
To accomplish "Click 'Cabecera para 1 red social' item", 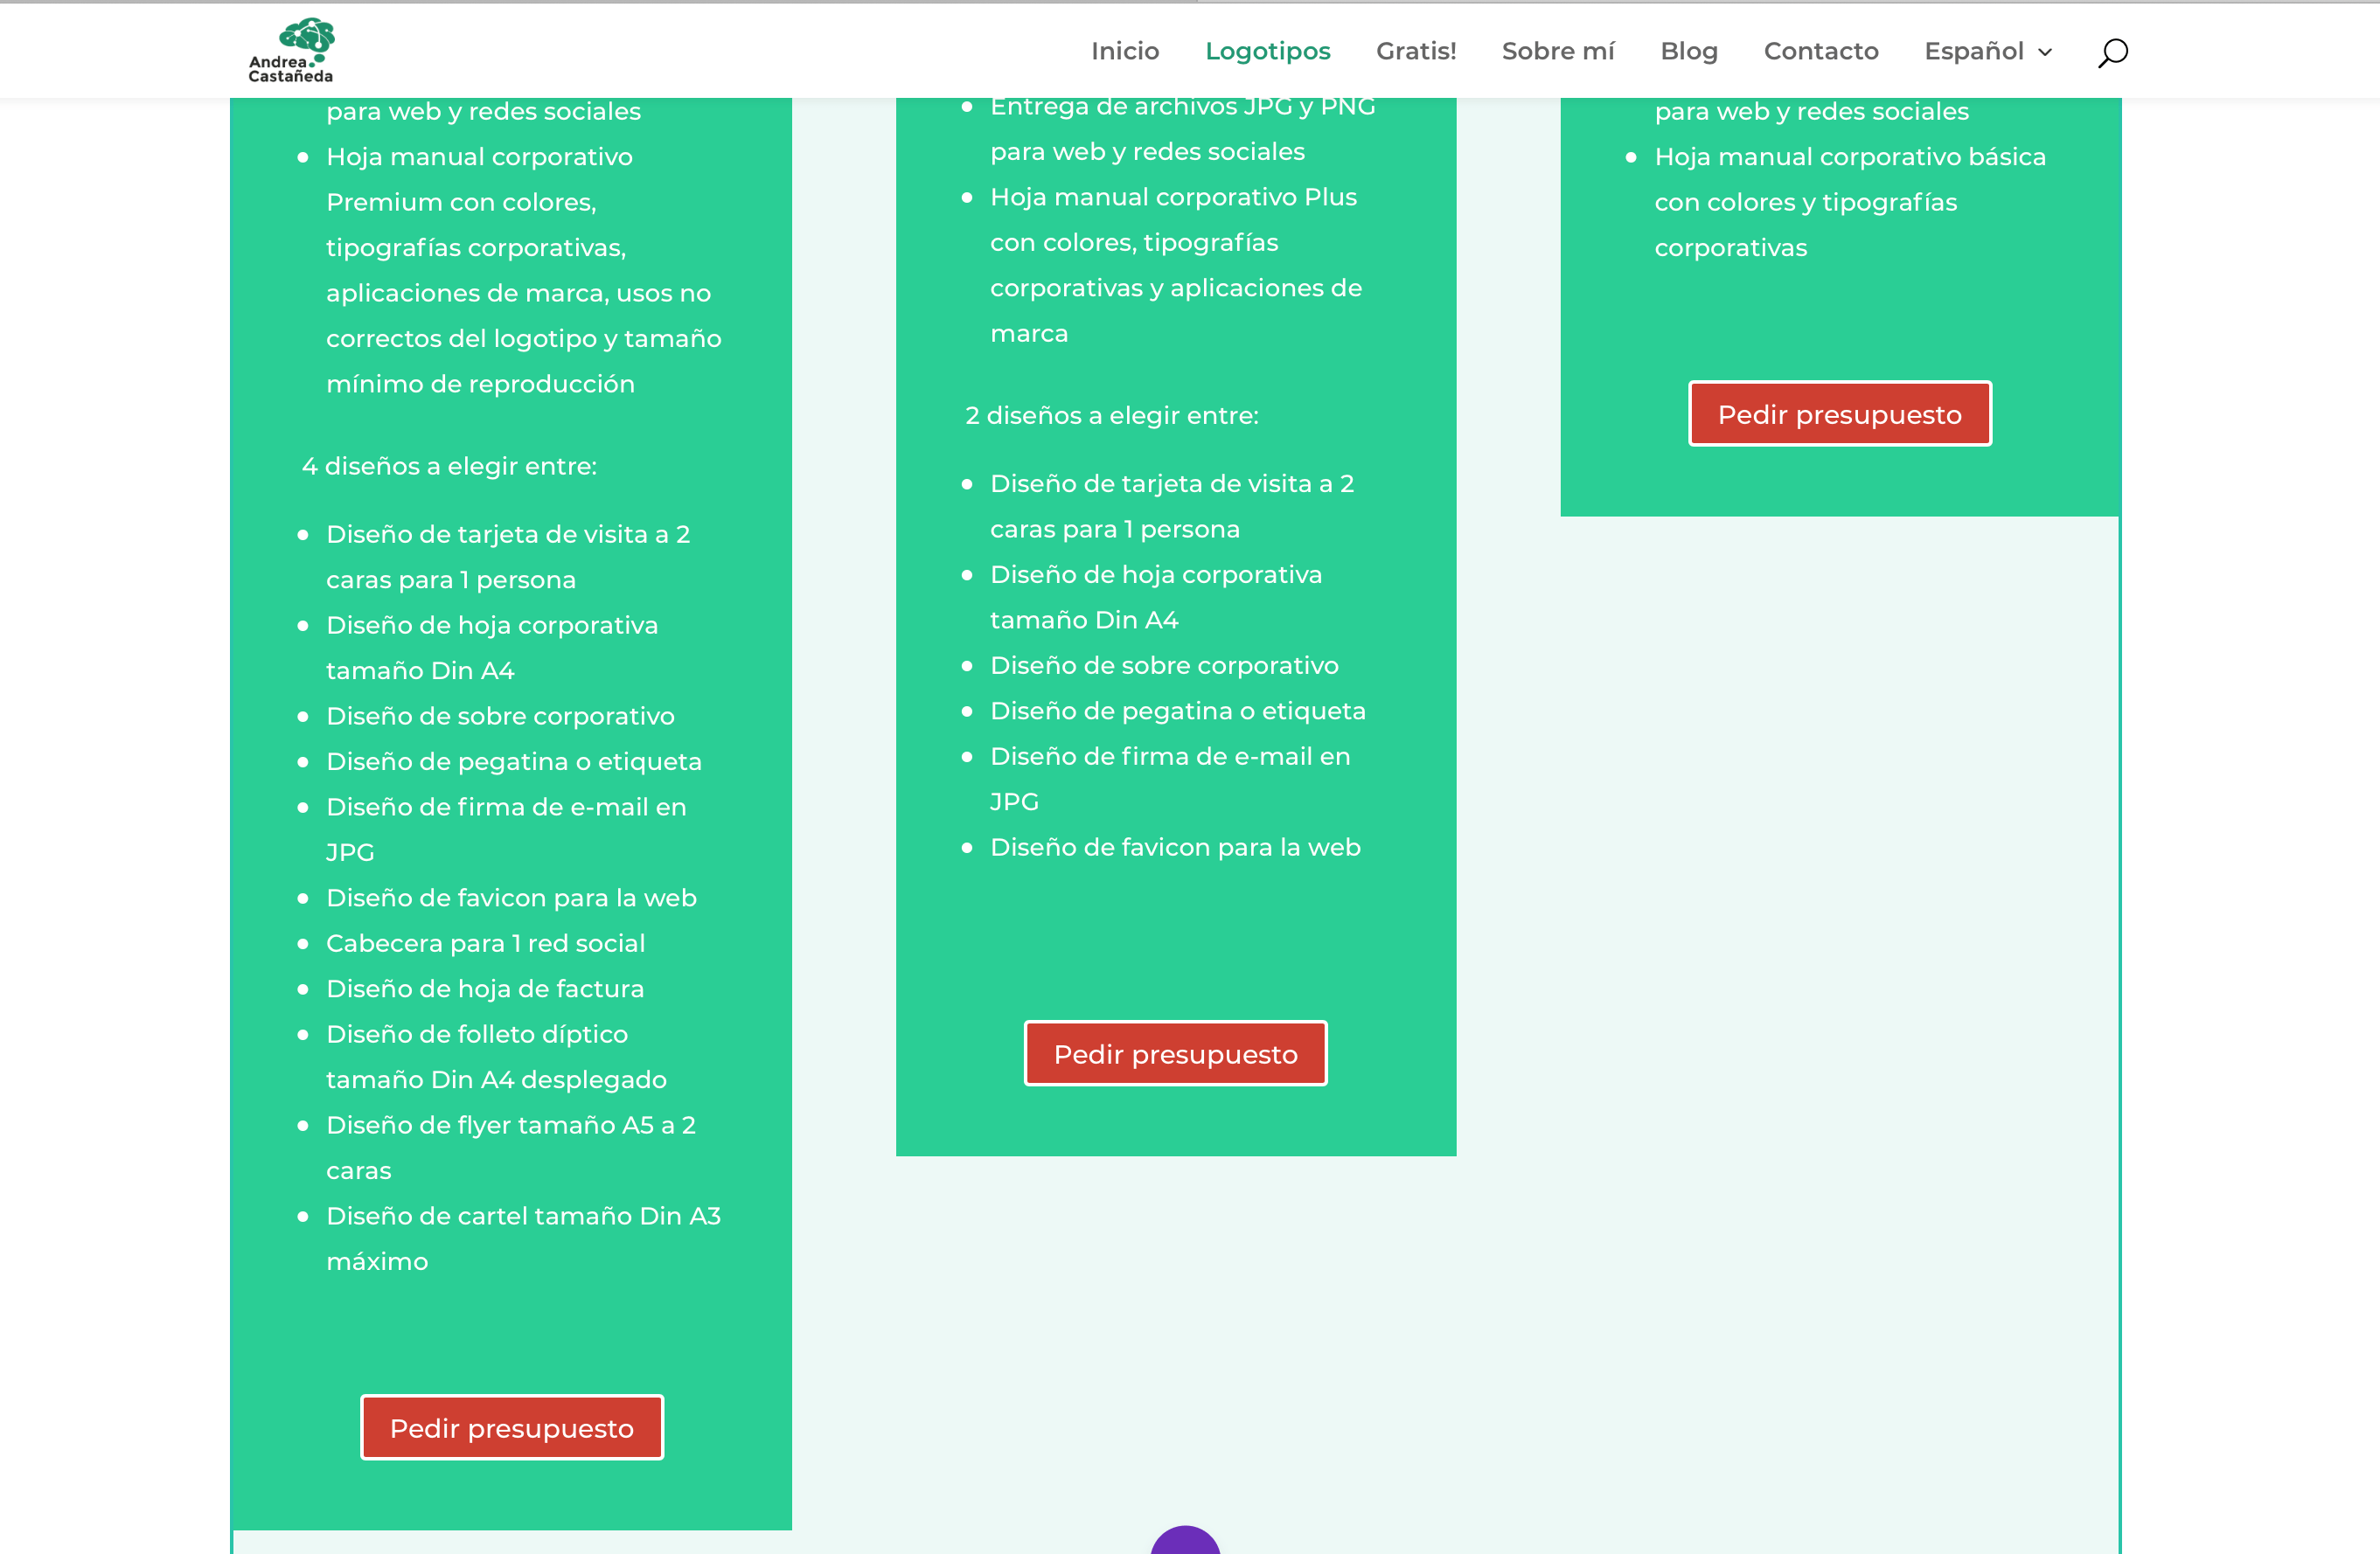I will (x=485, y=942).
